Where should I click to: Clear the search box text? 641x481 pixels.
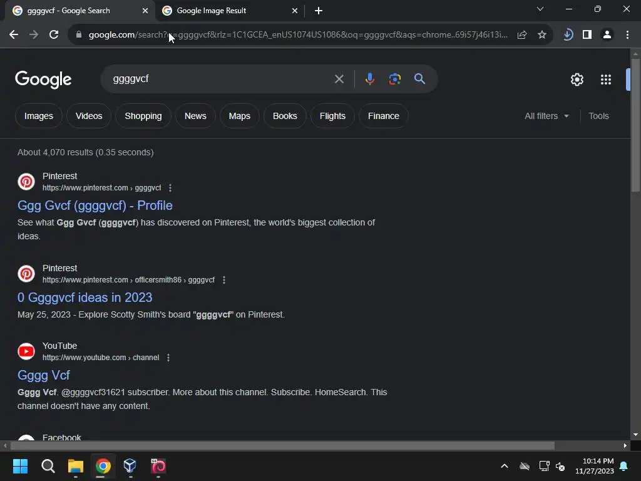click(339, 79)
